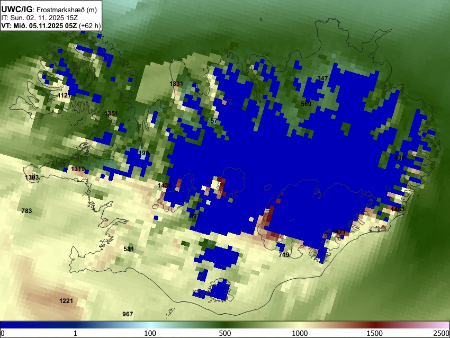Click the 500 label under the color scale
The width and height of the screenshot is (450, 338).
coord(225,333)
